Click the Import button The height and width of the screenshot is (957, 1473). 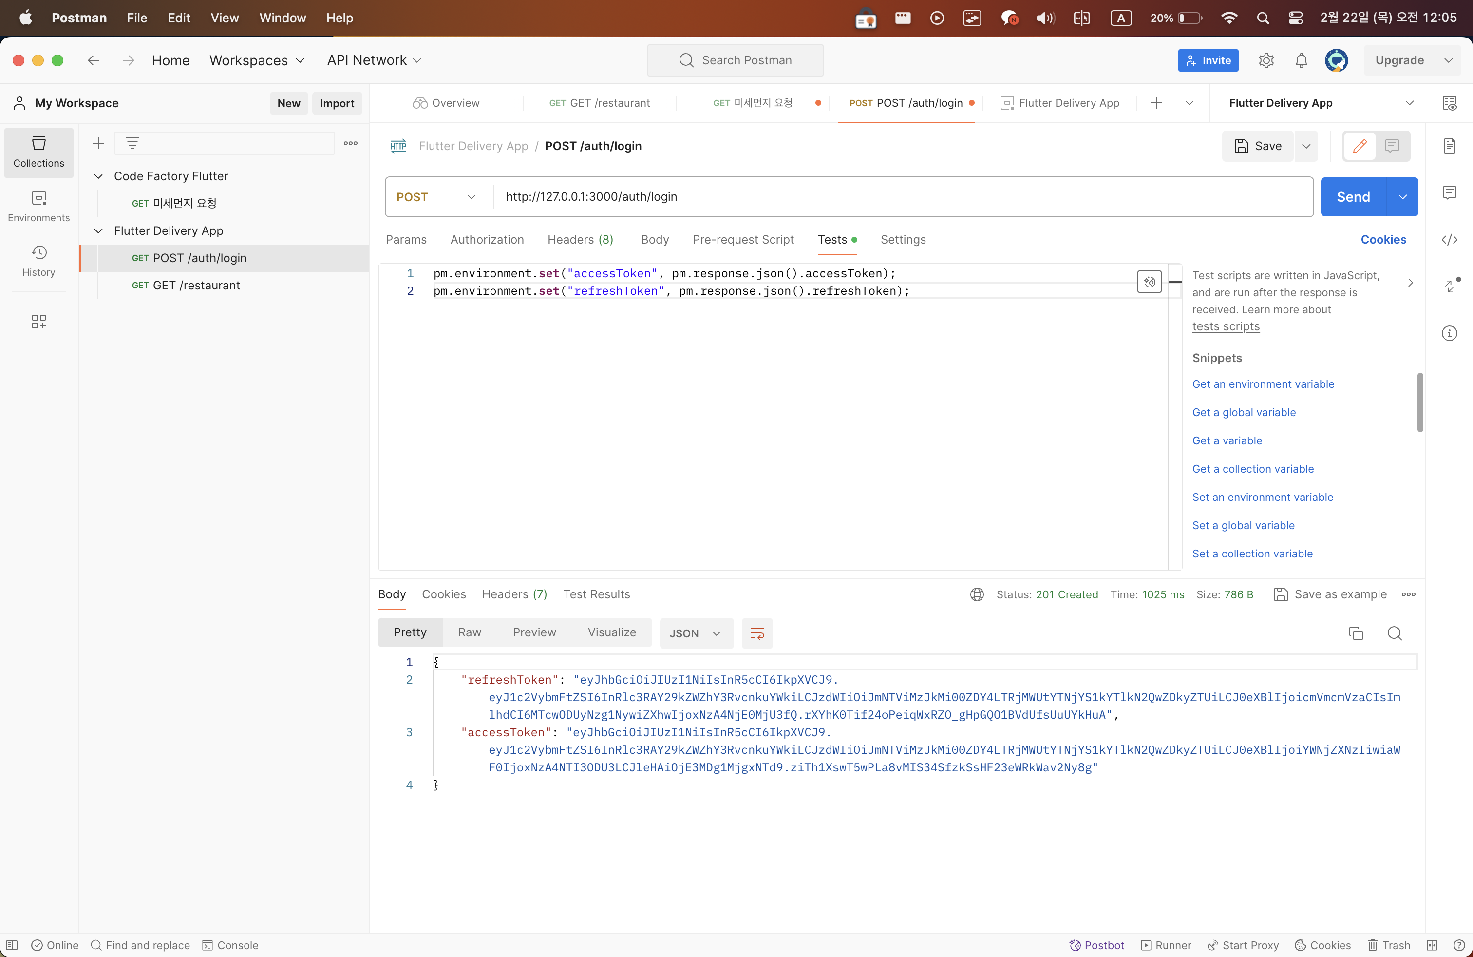337,103
